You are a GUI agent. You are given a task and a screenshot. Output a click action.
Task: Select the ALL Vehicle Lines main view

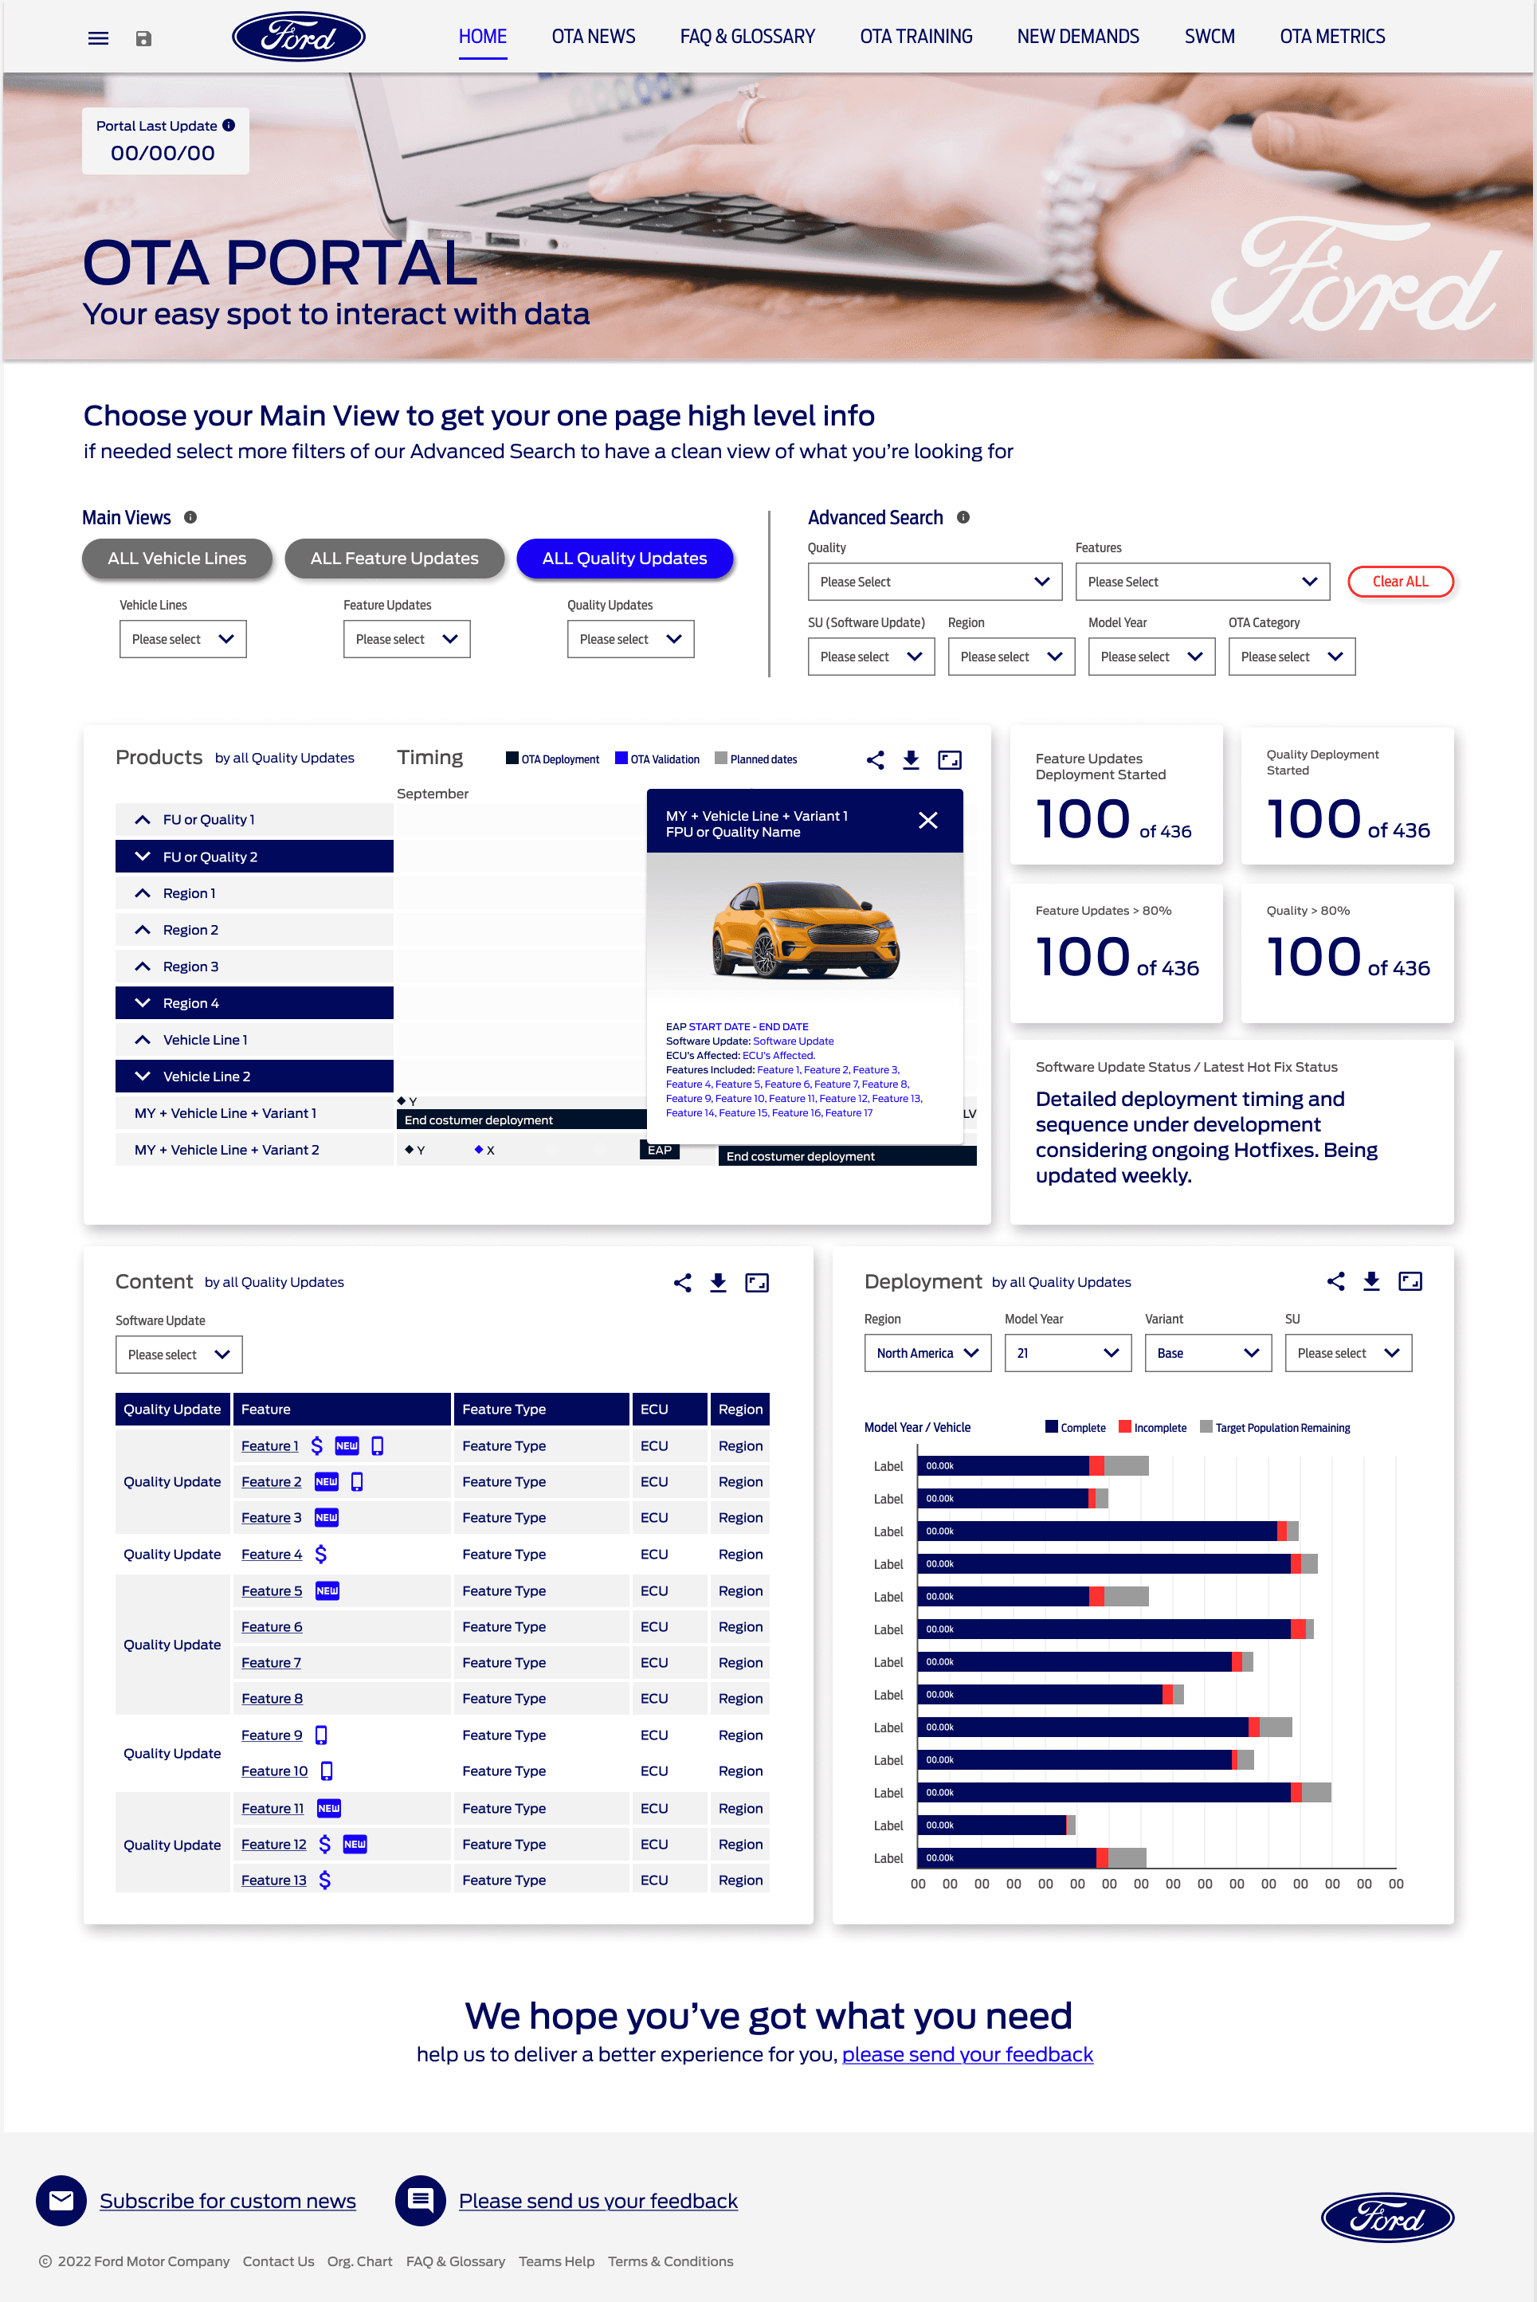(x=178, y=558)
